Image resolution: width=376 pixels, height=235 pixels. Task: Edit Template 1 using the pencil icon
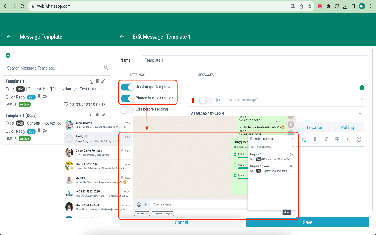tap(103, 81)
